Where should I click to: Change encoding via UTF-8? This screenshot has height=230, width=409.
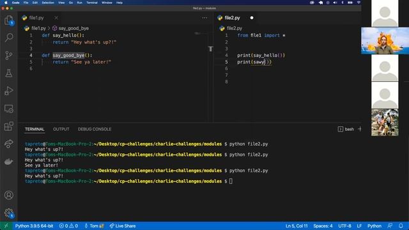(x=344, y=226)
